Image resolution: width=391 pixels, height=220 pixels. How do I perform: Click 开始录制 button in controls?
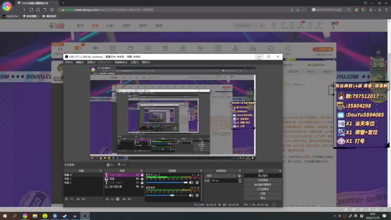click(263, 180)
